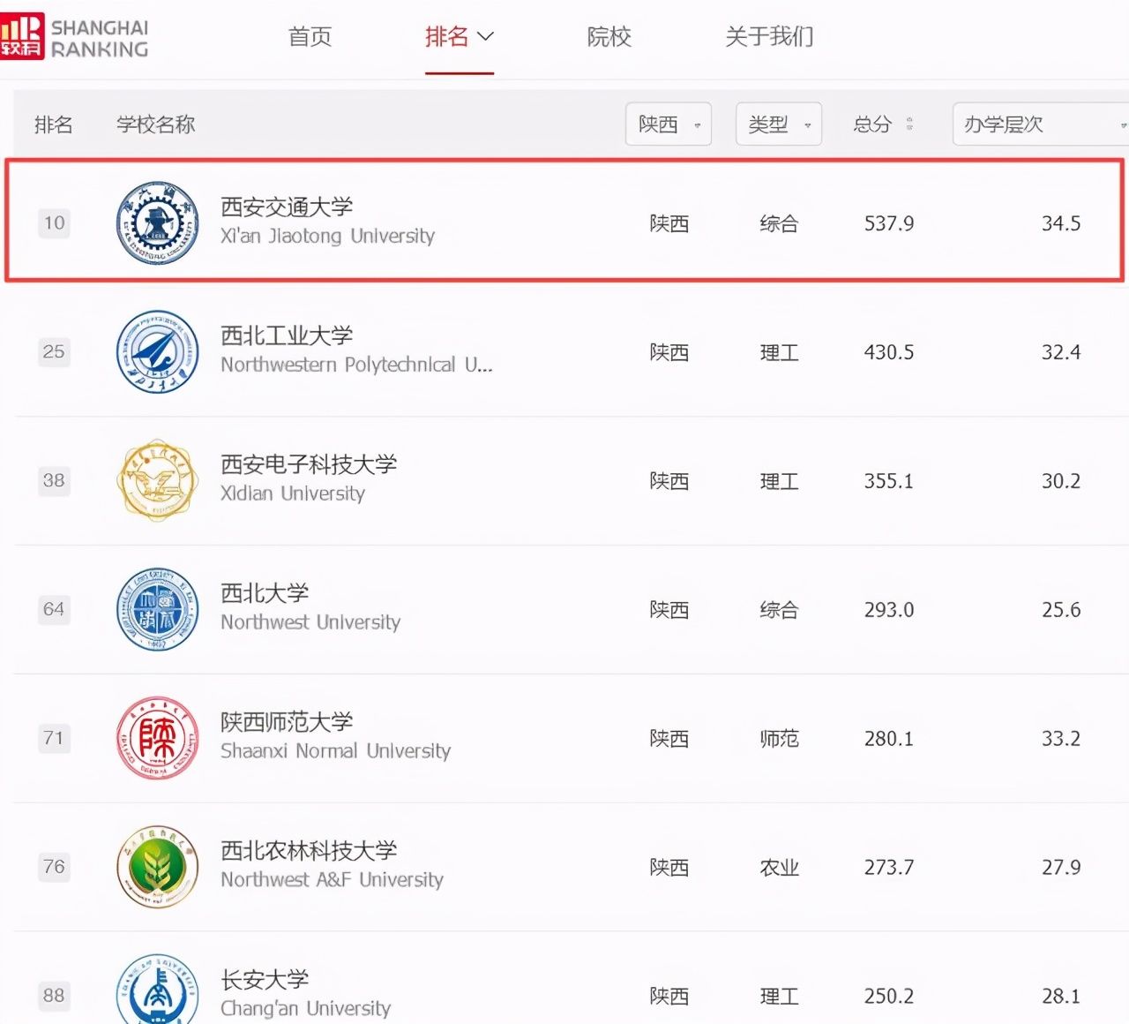Image resolution: width=1129 pixels, height=1024 pixels.
Task: Click total score 273.7
Action: [889, 868]
